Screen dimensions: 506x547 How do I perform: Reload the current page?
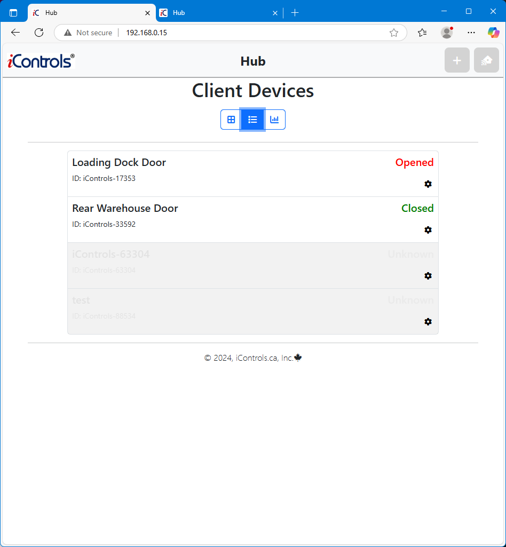[x=38, y=33]
